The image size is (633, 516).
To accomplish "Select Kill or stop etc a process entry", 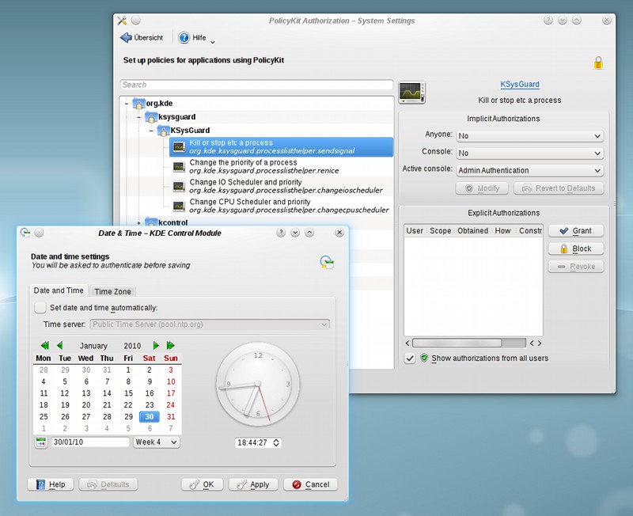I will 281,147.
